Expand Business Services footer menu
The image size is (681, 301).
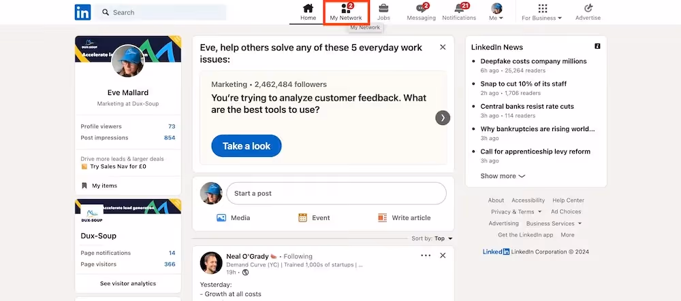(554, 224)
